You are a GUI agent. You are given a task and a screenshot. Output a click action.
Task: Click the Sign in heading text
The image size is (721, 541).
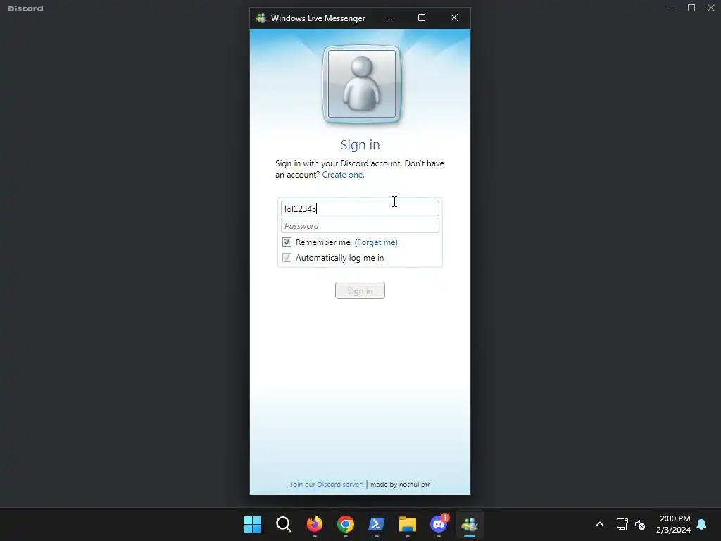pyautogui.click(x=360, y=145)
